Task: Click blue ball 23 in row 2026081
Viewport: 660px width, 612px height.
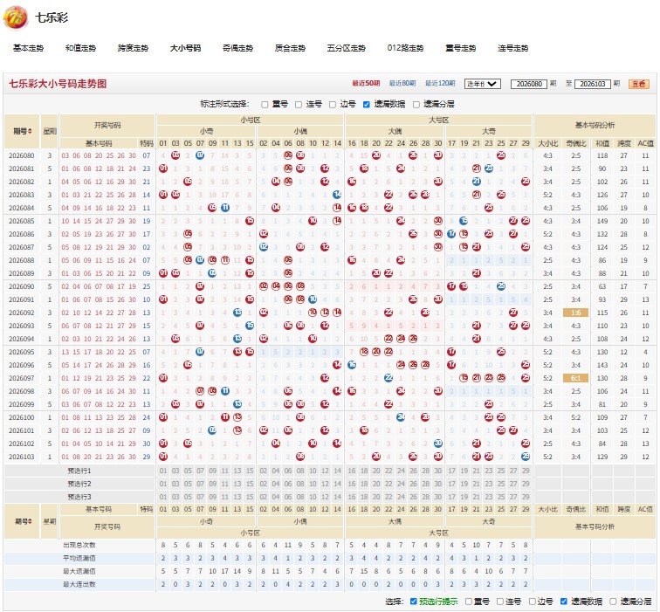Action: coord(489,168)
